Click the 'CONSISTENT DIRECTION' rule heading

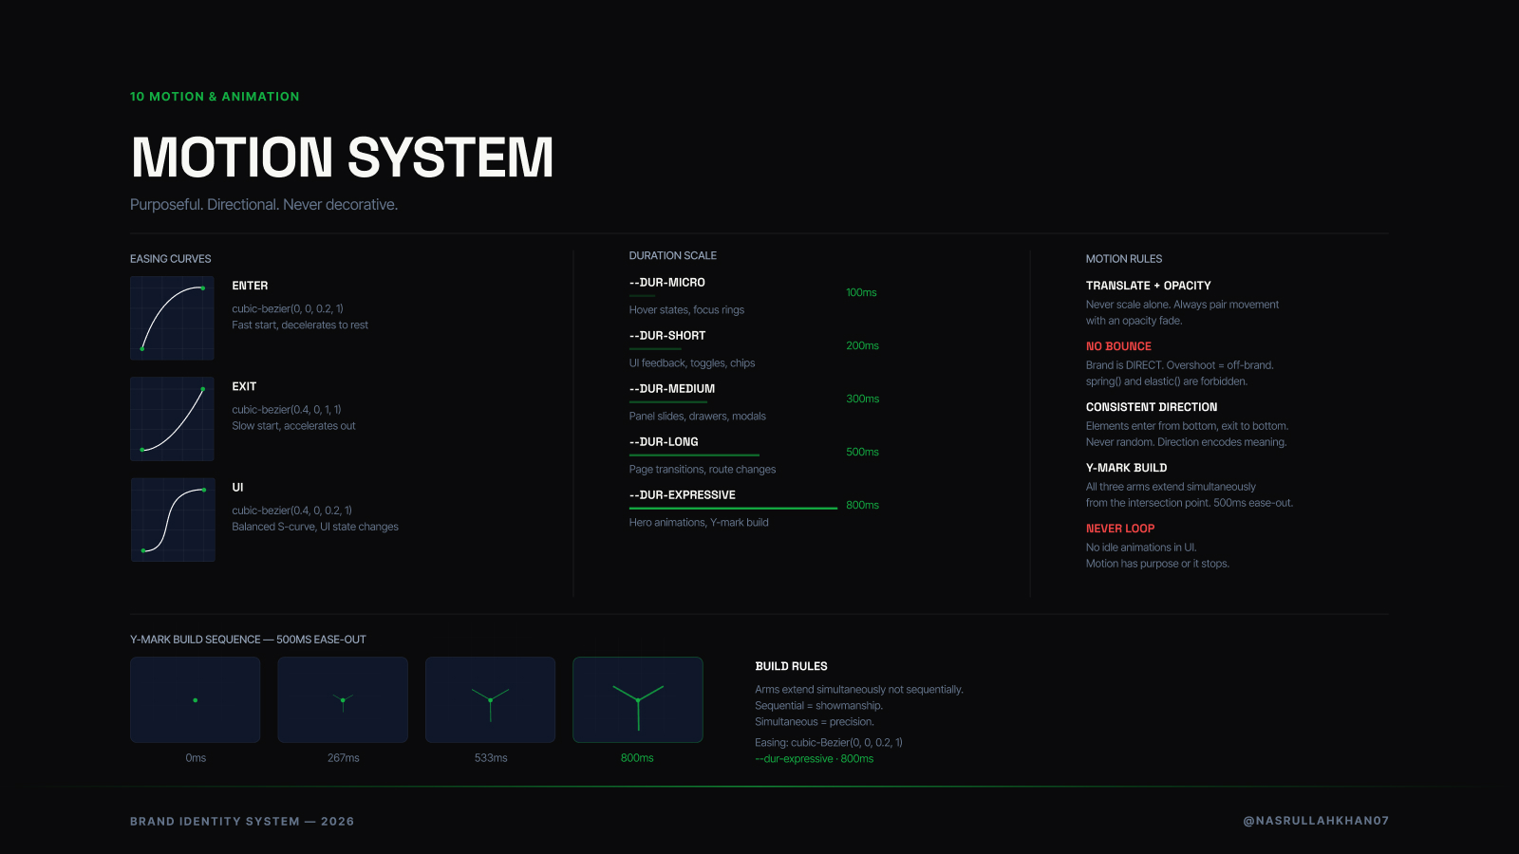(1152, 407)
